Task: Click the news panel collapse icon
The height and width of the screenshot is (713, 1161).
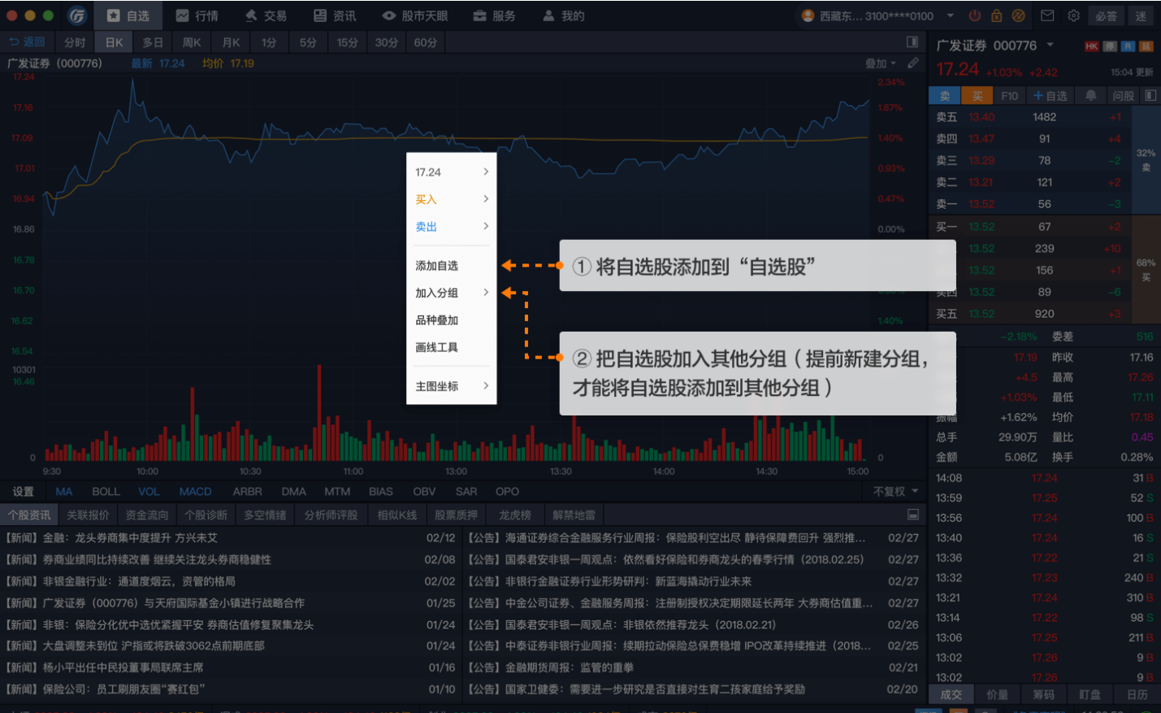Action: (x=913, y=515)
